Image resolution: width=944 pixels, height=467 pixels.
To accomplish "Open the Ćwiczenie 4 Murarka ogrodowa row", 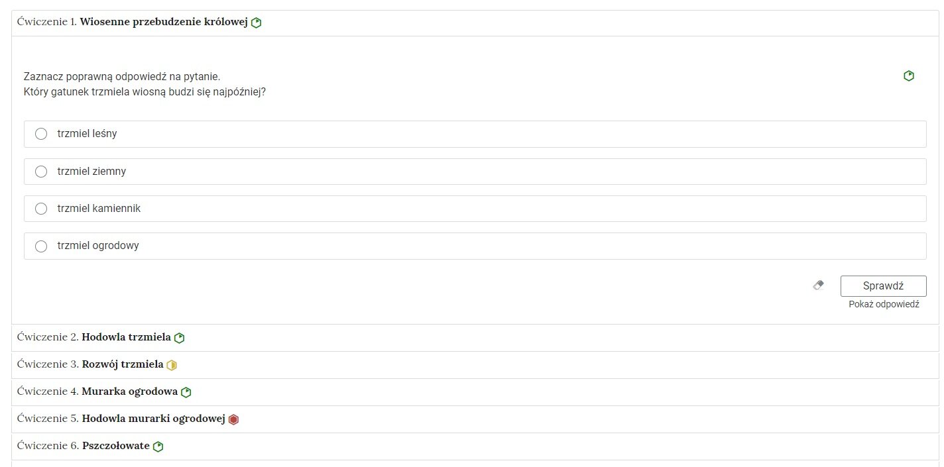I will click(475, 392).
